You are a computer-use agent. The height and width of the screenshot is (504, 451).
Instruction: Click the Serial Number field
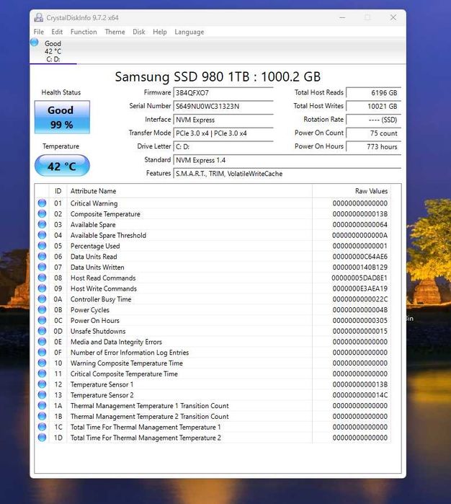[x=223, y=107]
